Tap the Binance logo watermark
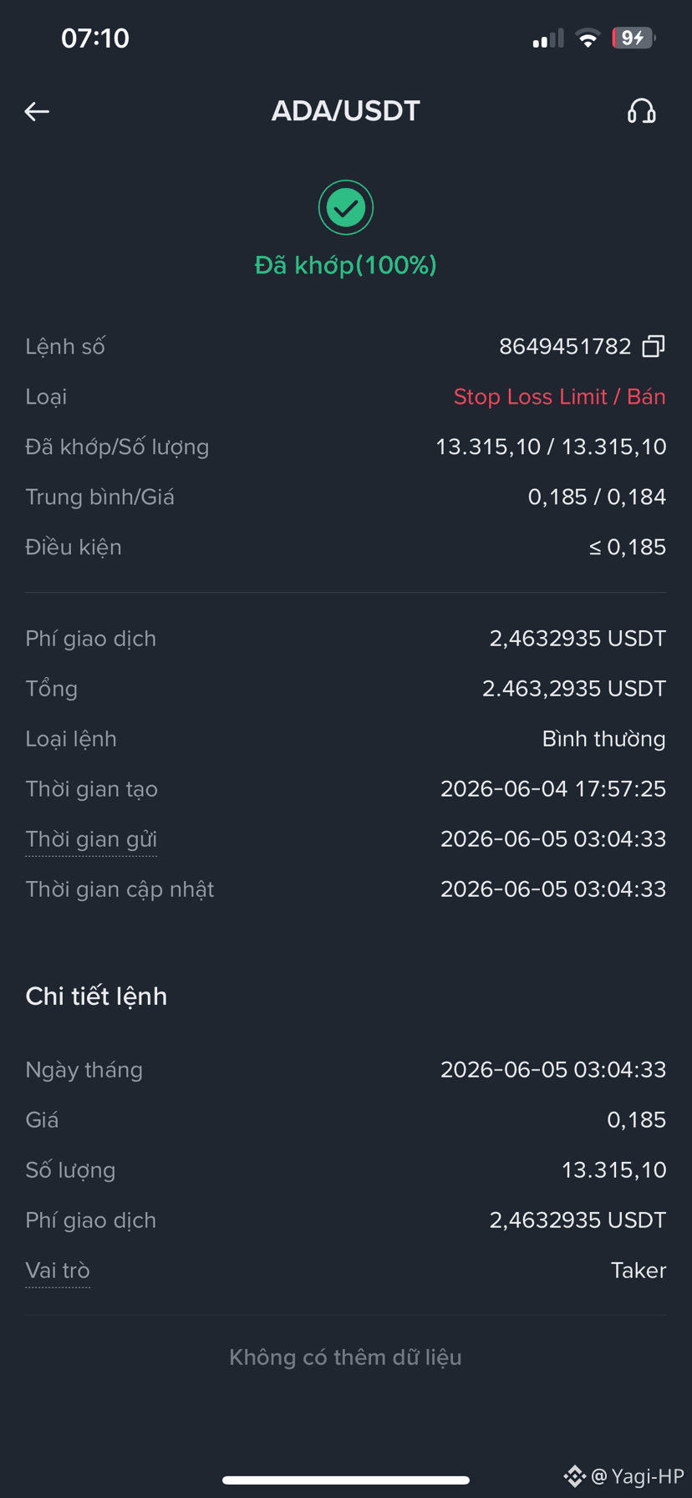 575,1476
